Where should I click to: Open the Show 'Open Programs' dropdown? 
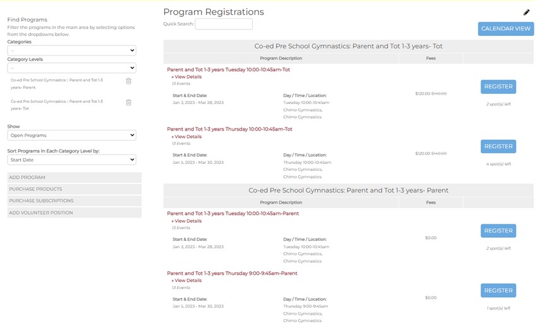point(71,135)
